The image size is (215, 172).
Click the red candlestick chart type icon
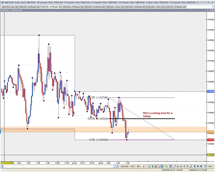pyautogui.click(x=144, y=166)
